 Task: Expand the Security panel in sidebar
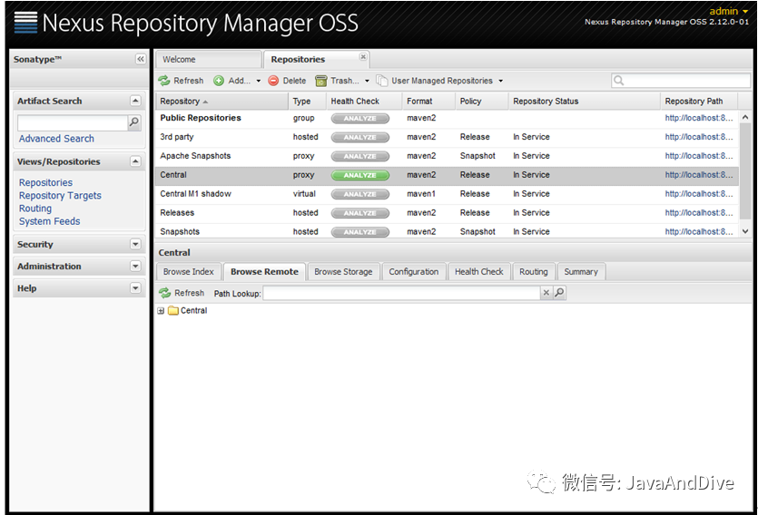click(x=135, y=245)
